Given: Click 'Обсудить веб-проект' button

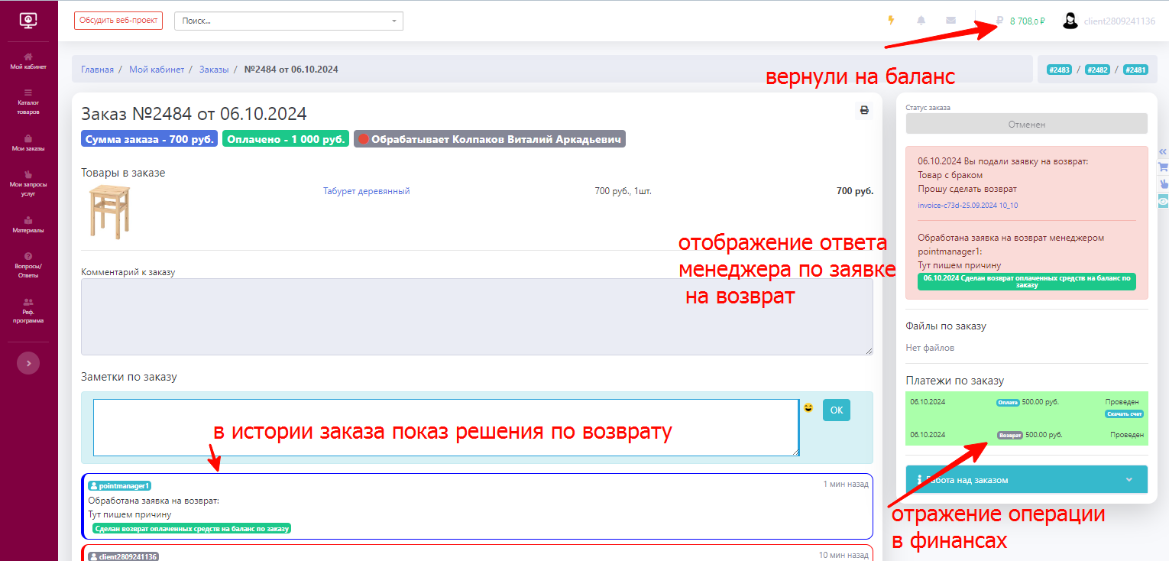Looking at the screenshot, I should [x=118, y=21].
